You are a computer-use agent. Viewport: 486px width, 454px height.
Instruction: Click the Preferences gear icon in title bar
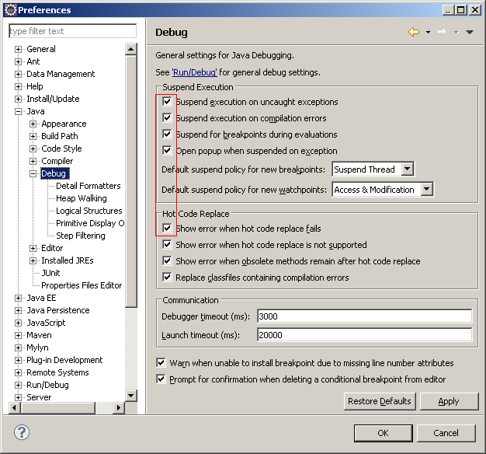(x=11, y=10)
